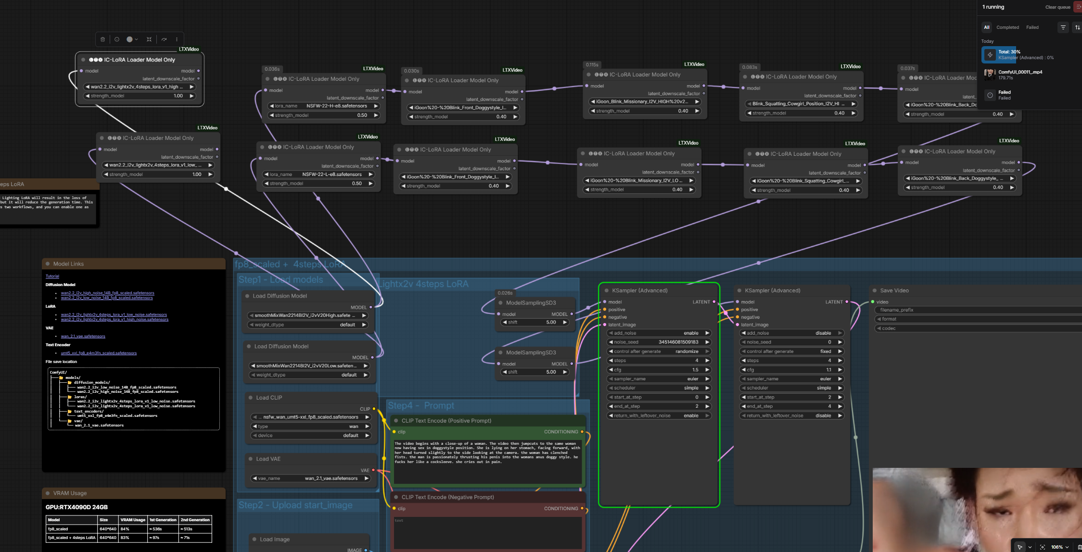Open node color dropdown in selection toolbar
1082x552 pixels.
(132, 39)
